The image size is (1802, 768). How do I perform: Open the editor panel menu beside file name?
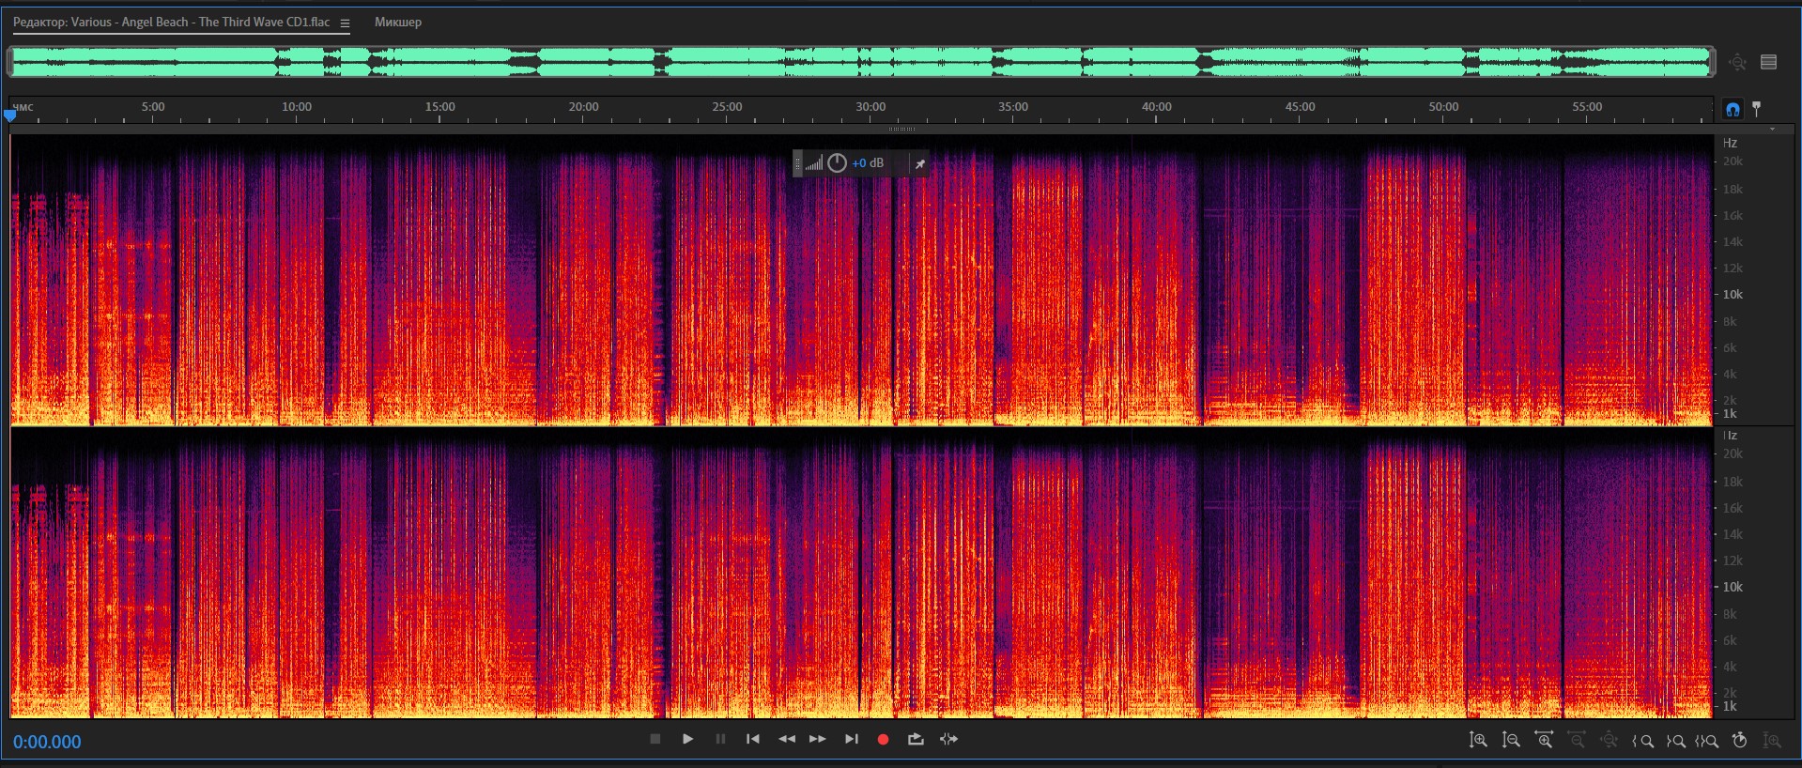pos(345,23)
